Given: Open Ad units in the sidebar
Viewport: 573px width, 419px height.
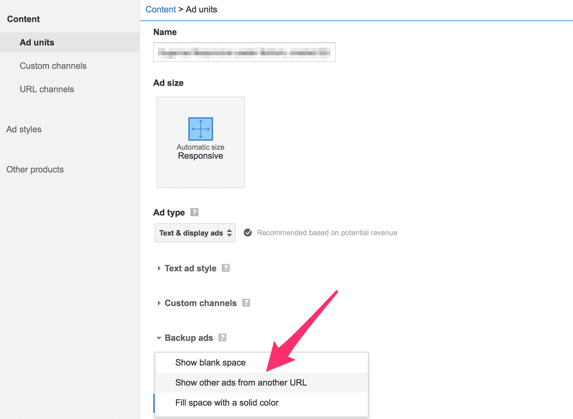Looking at the screenshot, I should point(37,42).
